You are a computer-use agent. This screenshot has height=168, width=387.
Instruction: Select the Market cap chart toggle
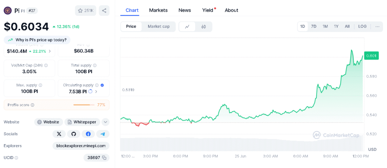coord(159,27)
